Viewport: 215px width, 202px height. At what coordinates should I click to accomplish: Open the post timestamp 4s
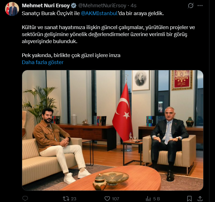(133, 6)
